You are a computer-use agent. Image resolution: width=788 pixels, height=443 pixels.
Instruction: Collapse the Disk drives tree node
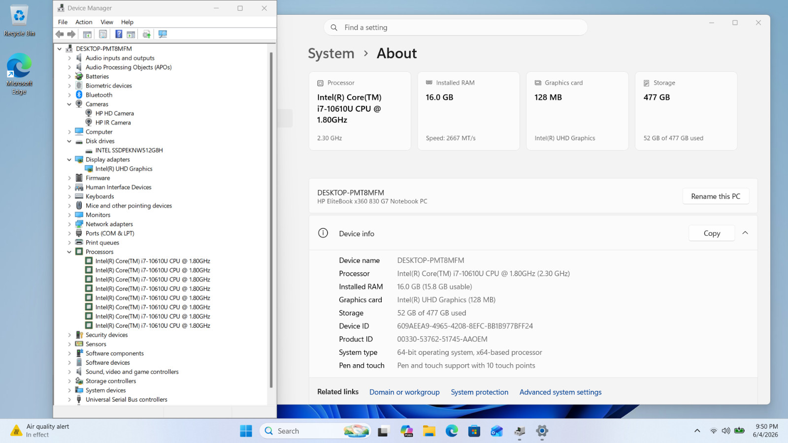tap(69, 141)
